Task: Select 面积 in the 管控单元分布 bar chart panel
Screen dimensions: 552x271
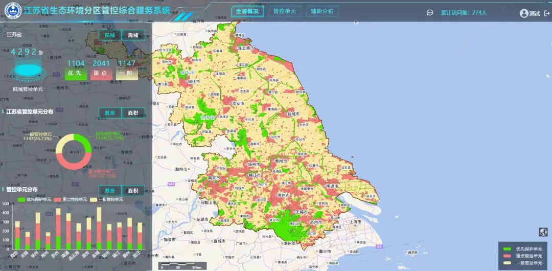Action: pyautogui.click(x=133, y=191)
